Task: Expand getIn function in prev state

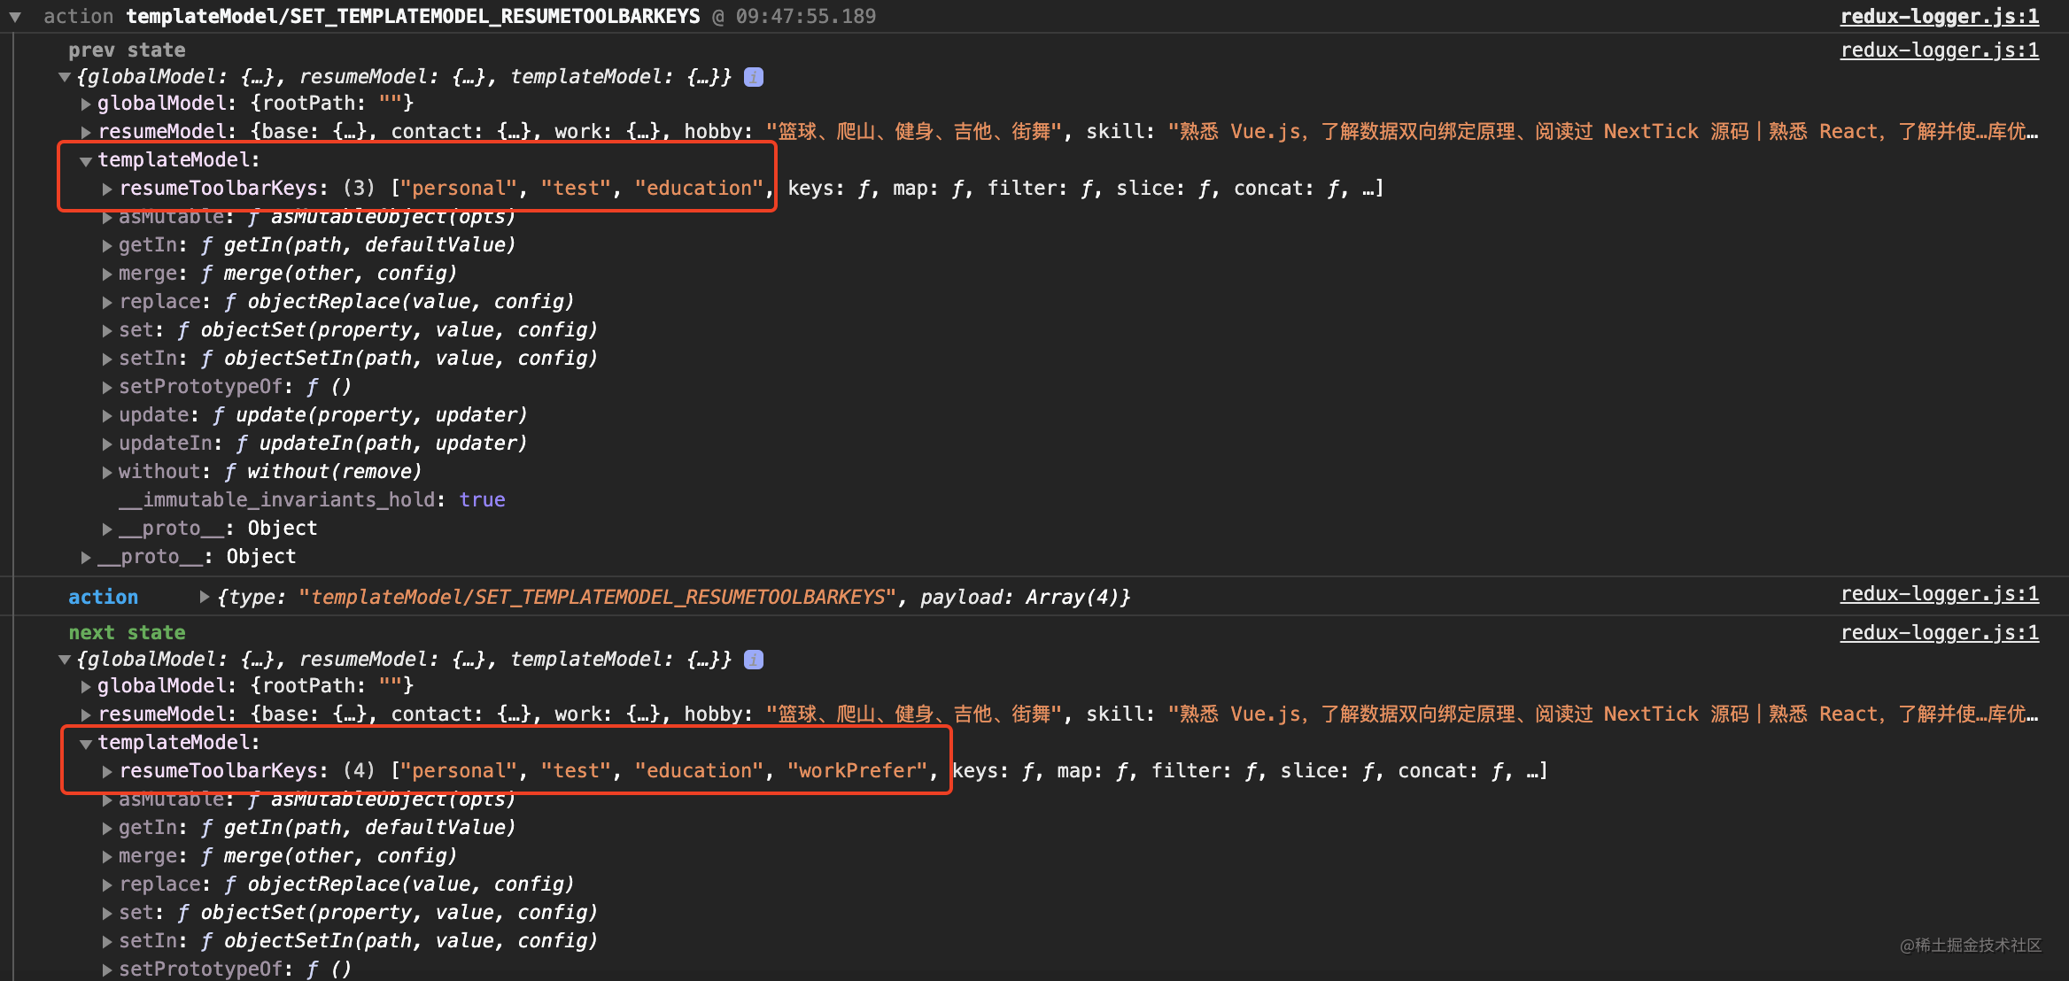Action: (x=107, y=245)
